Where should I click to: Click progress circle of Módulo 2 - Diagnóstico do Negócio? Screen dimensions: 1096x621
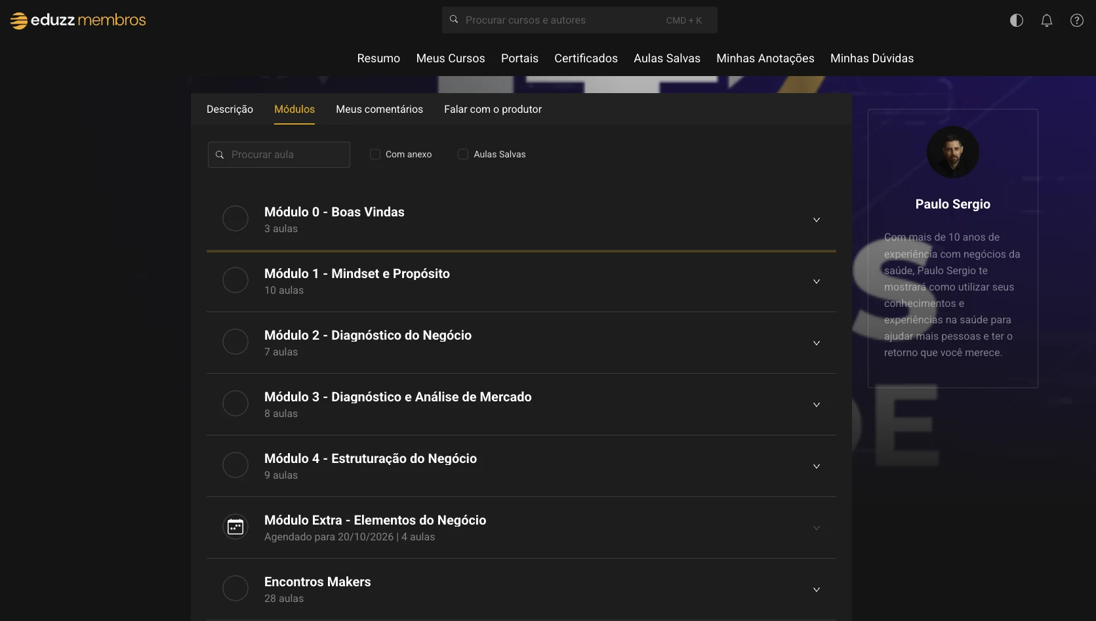235,342
